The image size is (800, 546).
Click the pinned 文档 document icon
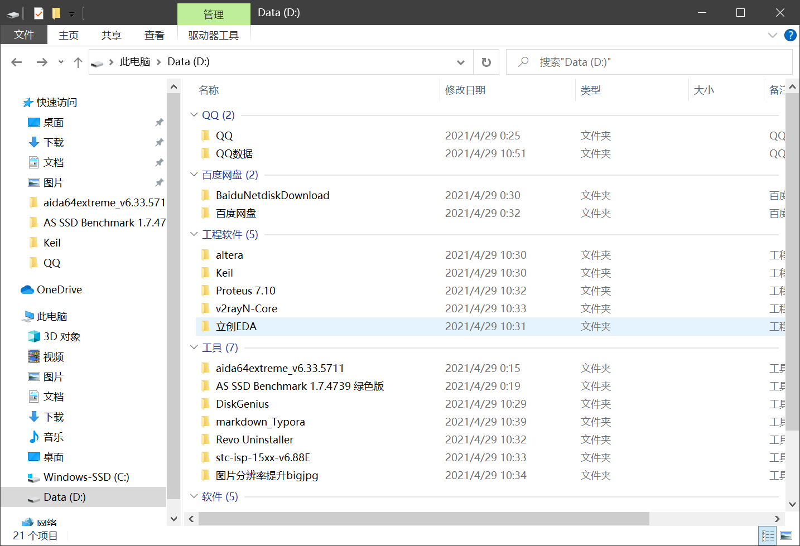pyautogui.click(x=33, y=162)
